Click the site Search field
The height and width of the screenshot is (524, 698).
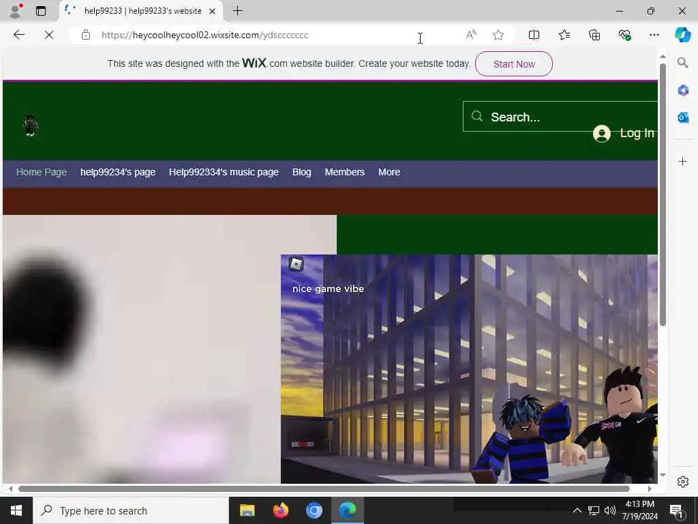pos(560,117)
